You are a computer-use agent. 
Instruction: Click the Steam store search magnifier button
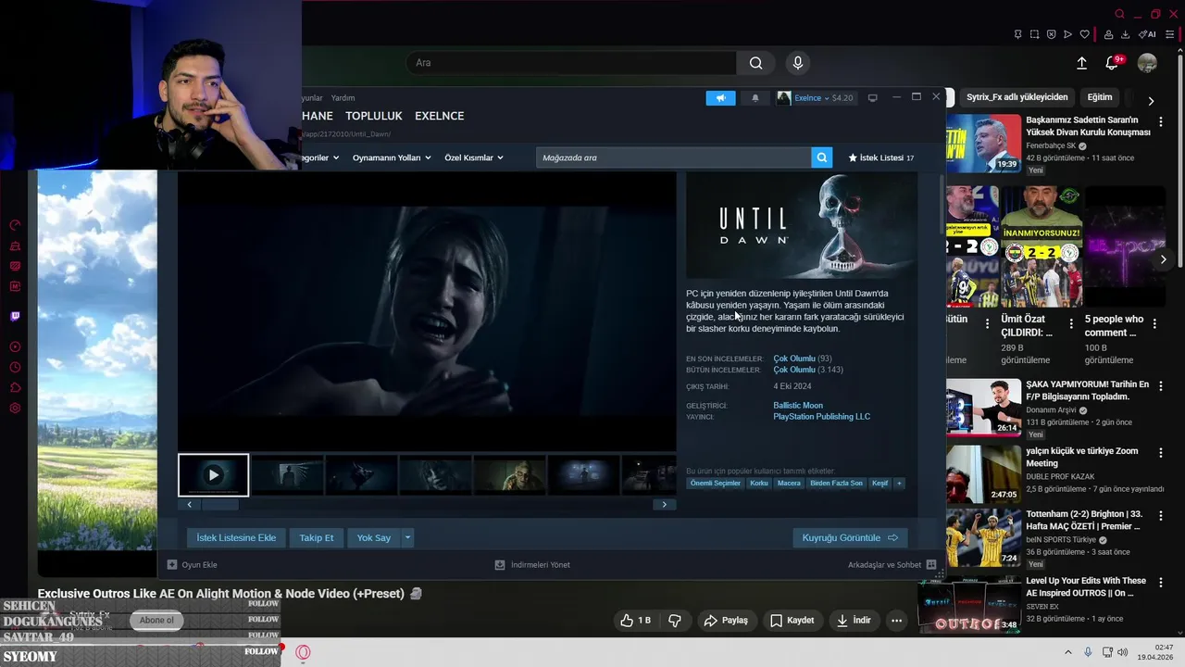tap(821, 157)
